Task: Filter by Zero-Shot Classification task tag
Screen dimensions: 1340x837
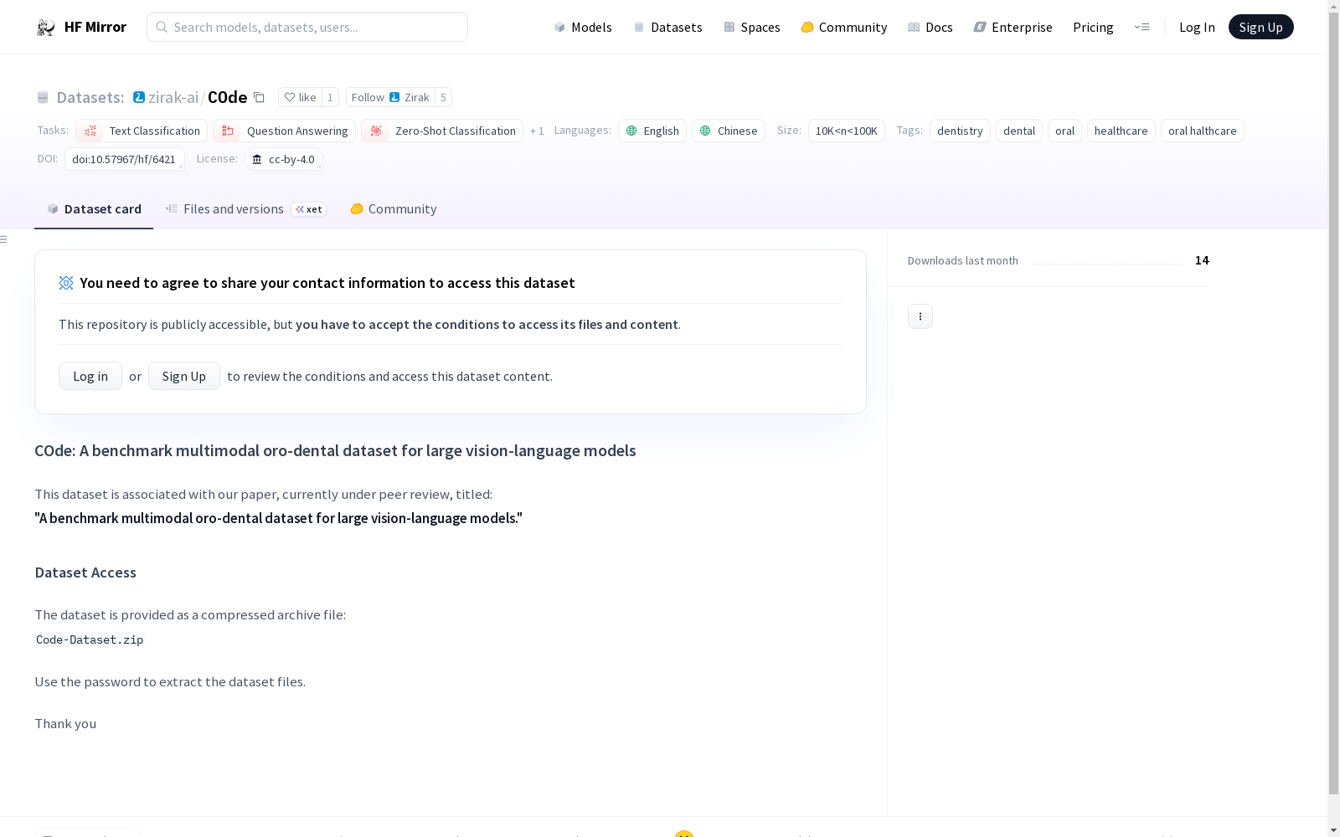Action: 442,131
